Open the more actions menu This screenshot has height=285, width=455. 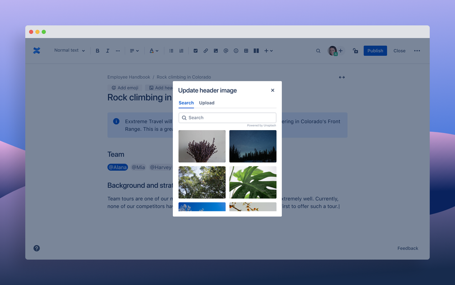[x=417, y=51]
